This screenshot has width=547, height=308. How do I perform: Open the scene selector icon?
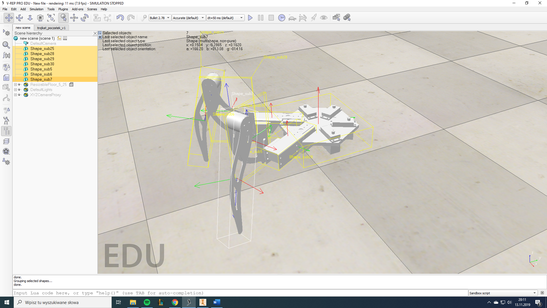click(347, 18)
